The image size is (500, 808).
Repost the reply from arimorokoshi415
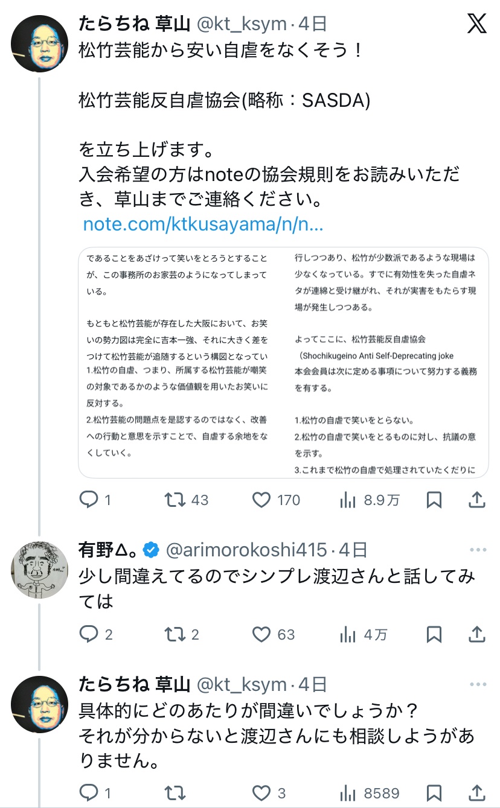176,634
